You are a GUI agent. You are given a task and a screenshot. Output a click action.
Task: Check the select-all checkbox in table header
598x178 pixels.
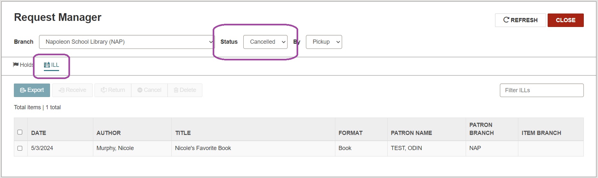click(20, 132)
